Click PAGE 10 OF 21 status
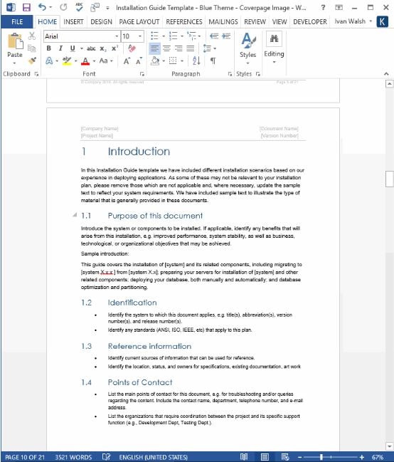This screenshot has width=394, height=462. pos(25,457)
